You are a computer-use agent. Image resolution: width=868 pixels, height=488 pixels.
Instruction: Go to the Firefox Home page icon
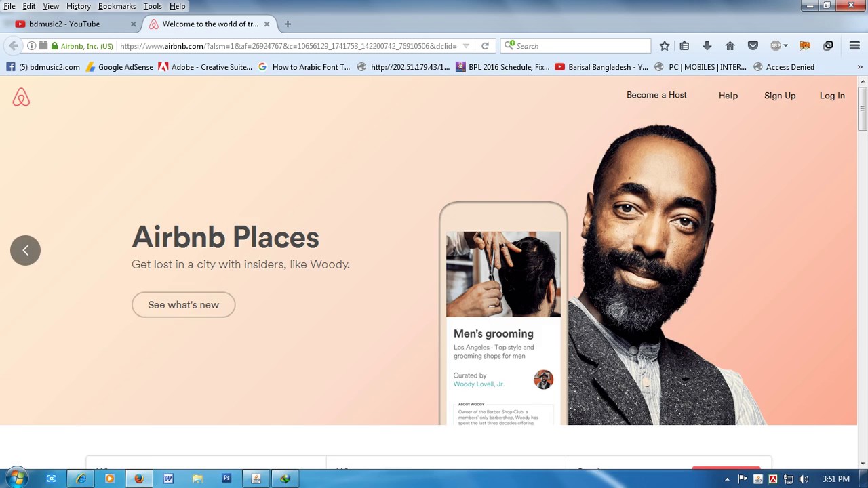730,46
